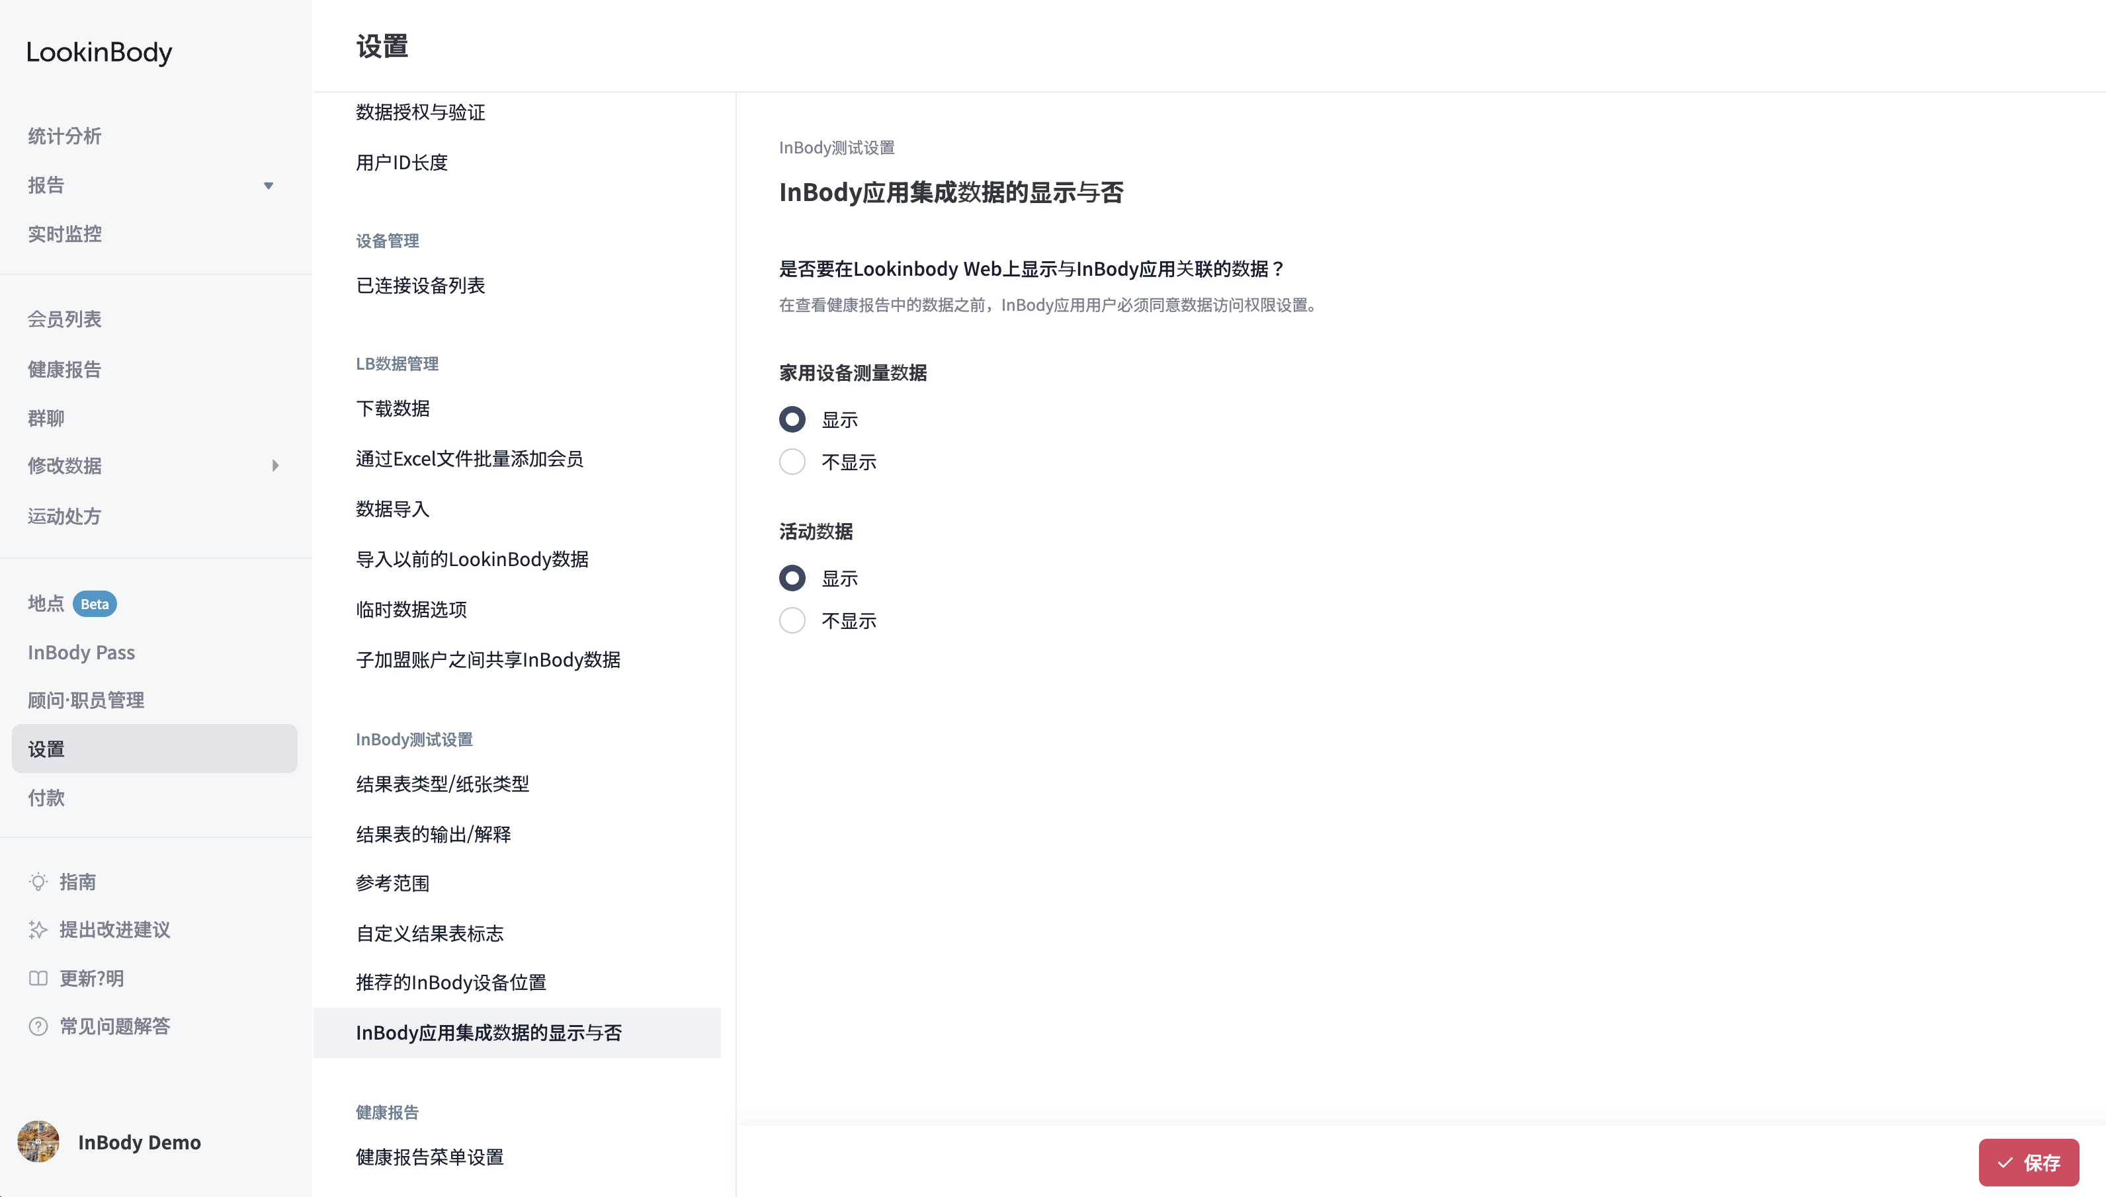Click the lightbulb icon next to 指南

click(x=38, y=882)
